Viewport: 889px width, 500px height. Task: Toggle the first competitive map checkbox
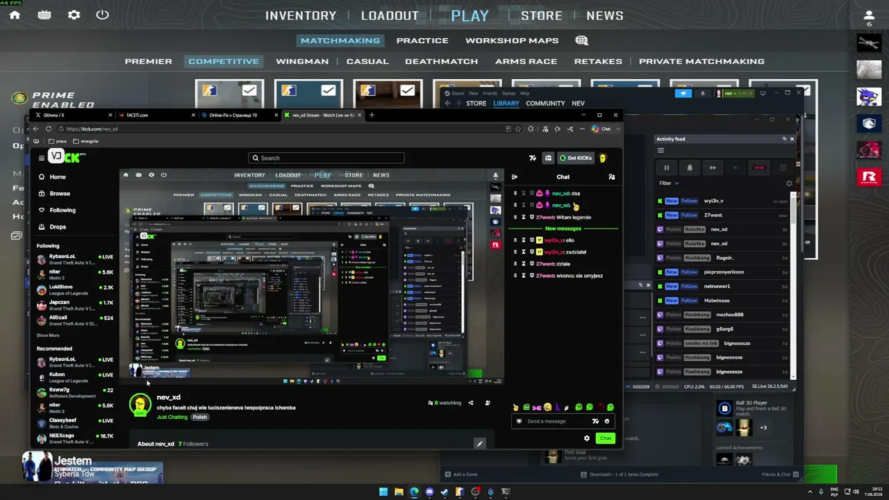coord(249,90)
